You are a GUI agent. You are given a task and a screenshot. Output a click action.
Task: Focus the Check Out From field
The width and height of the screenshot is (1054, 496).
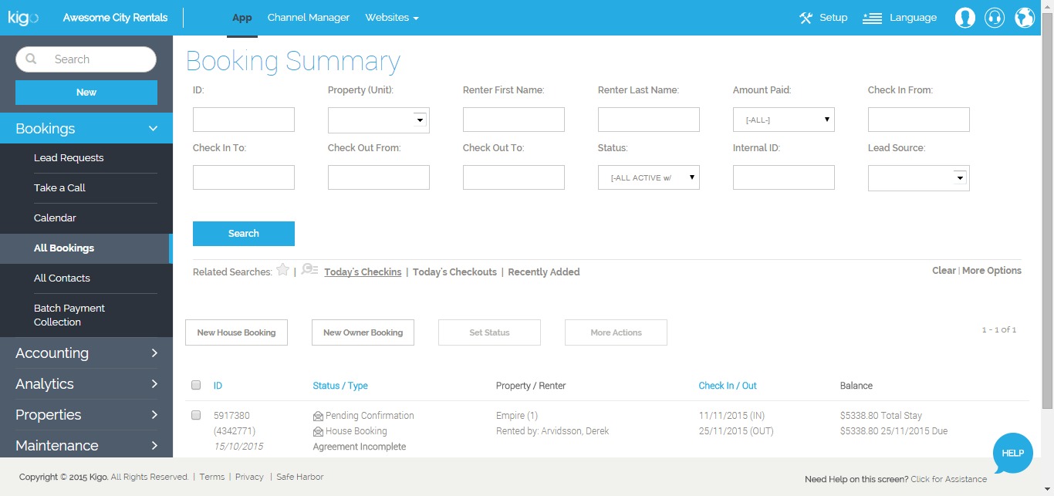click(x=379, y=177)
